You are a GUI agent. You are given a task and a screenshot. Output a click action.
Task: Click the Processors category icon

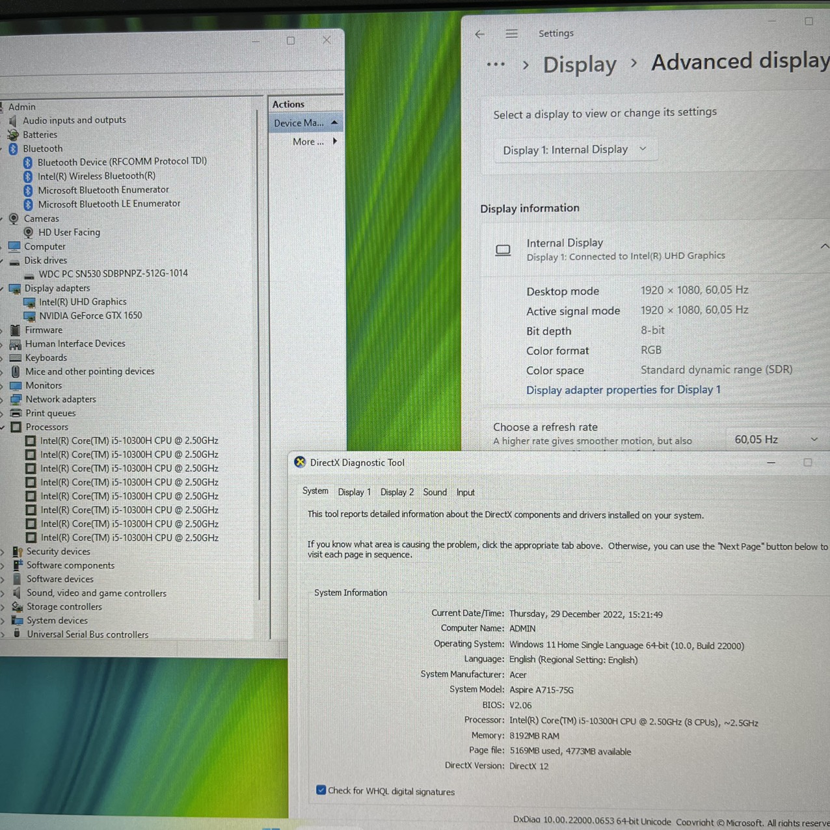[x=16, y=427]
